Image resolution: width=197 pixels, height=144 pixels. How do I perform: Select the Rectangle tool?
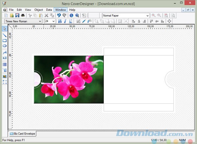point(5,41)
